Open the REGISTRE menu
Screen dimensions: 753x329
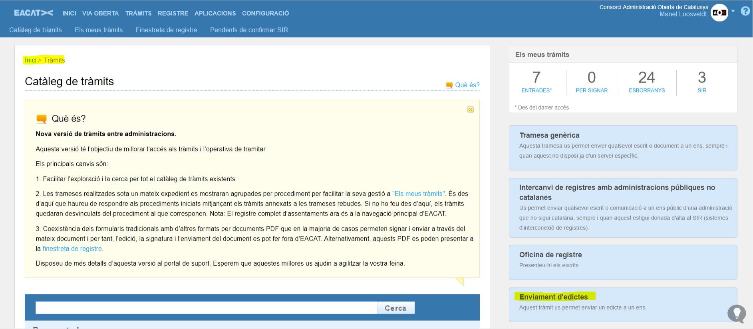pyautogui.click(x=173, y=13)
